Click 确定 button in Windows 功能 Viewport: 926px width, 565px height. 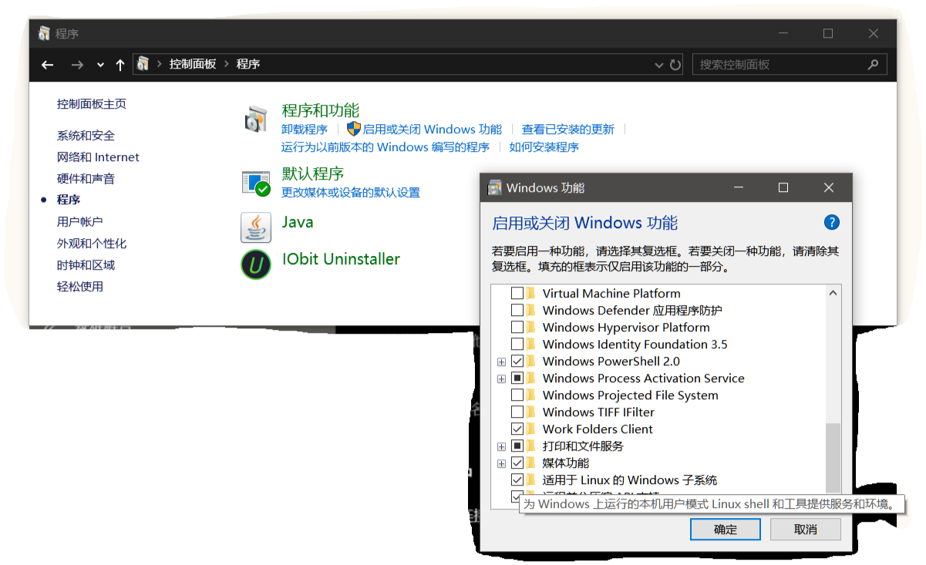(726, 530)
